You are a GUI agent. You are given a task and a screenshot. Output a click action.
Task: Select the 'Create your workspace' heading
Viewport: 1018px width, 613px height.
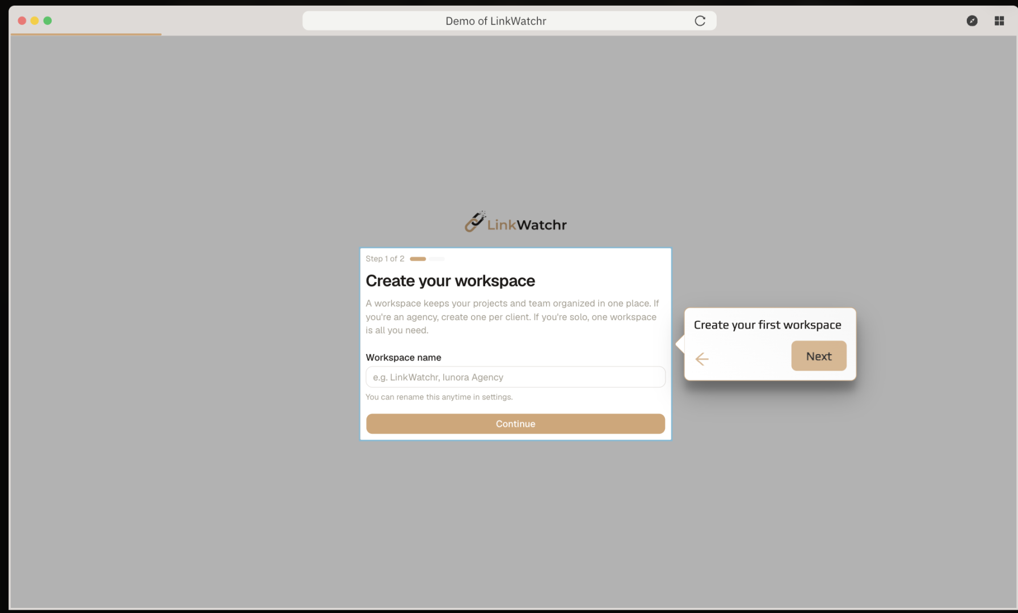pos(450,280)
